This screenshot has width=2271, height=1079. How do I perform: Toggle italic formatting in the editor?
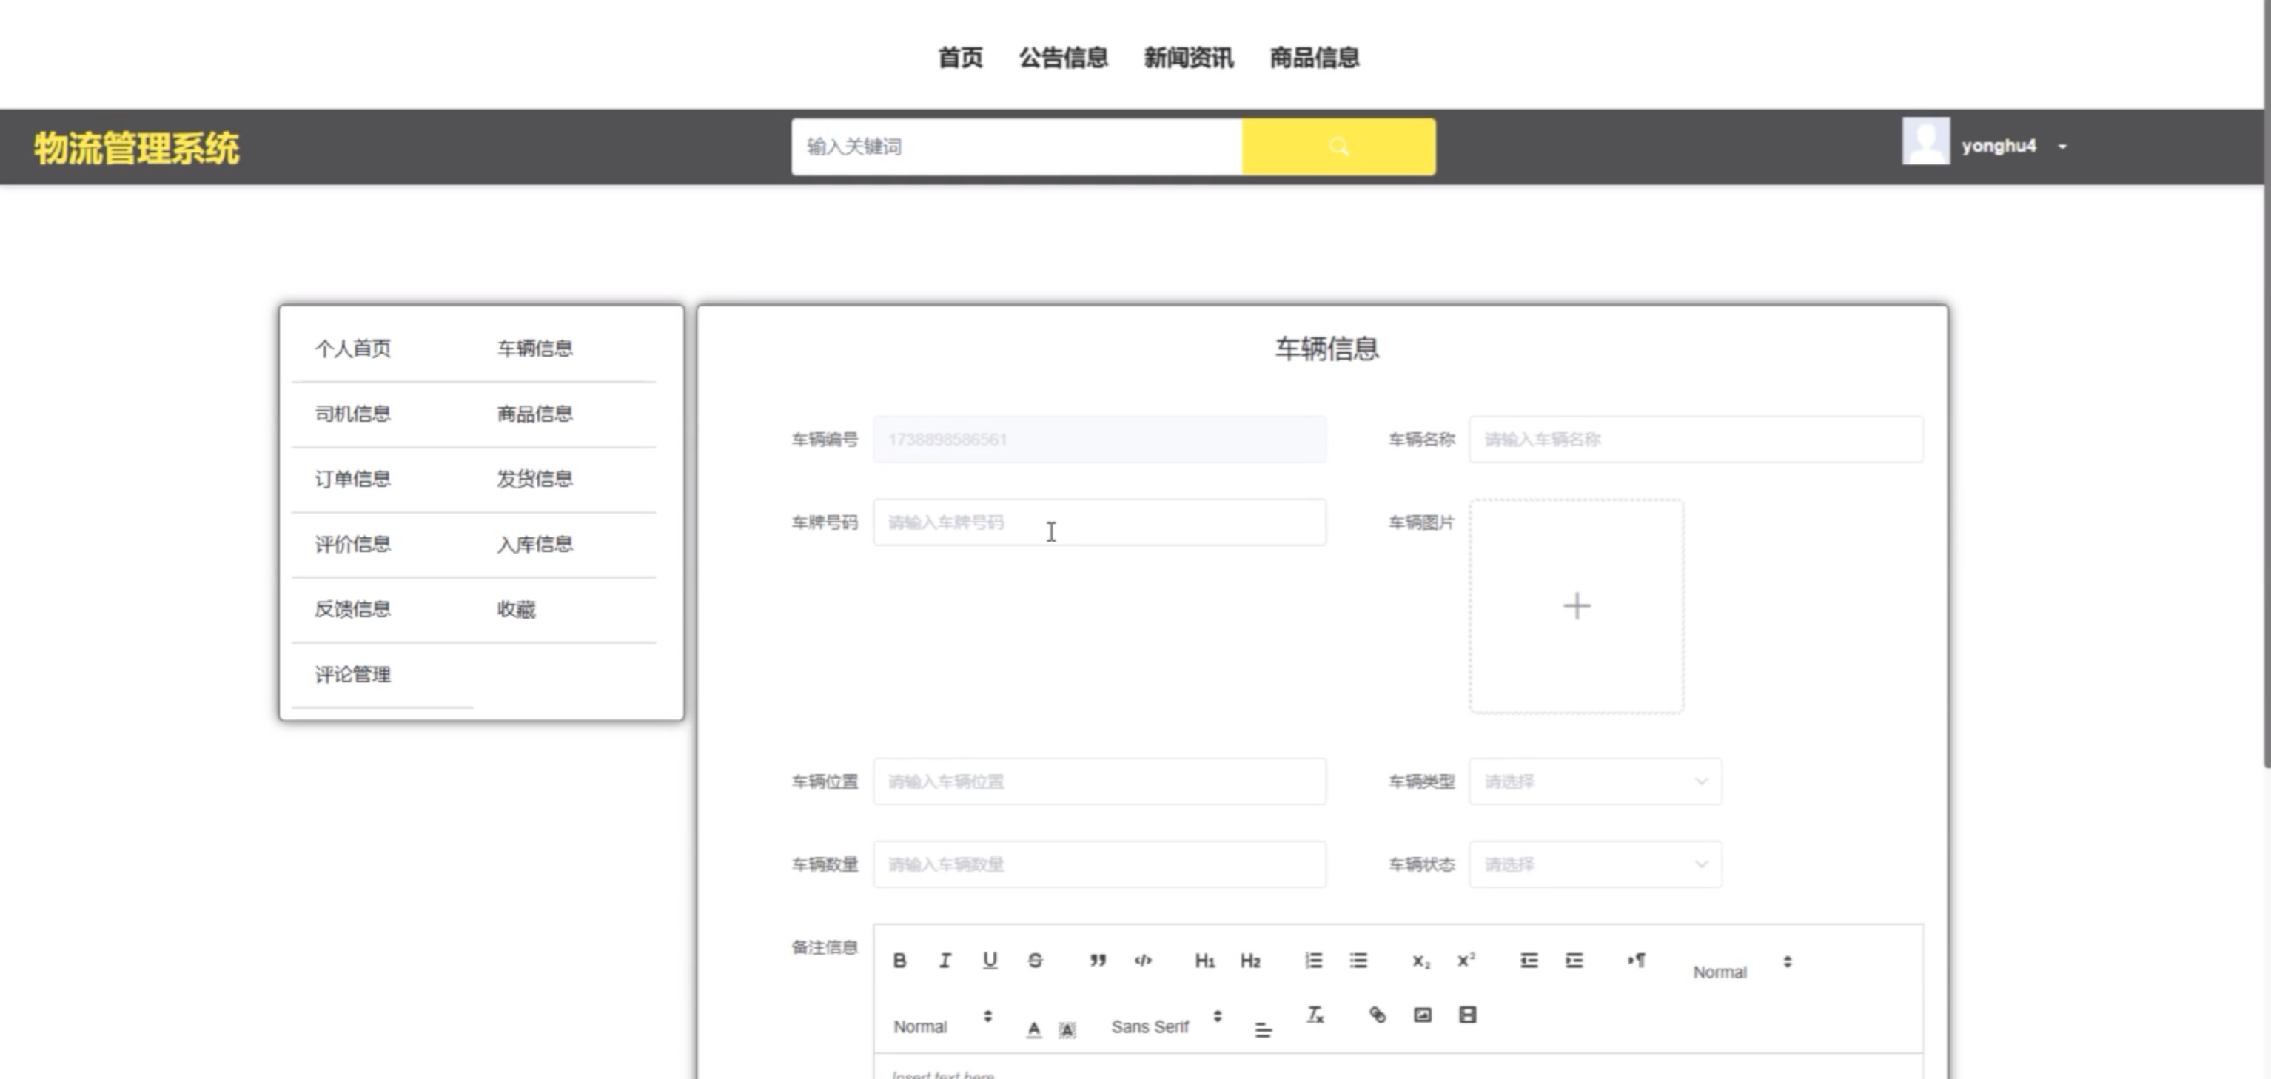pos(945,960)
